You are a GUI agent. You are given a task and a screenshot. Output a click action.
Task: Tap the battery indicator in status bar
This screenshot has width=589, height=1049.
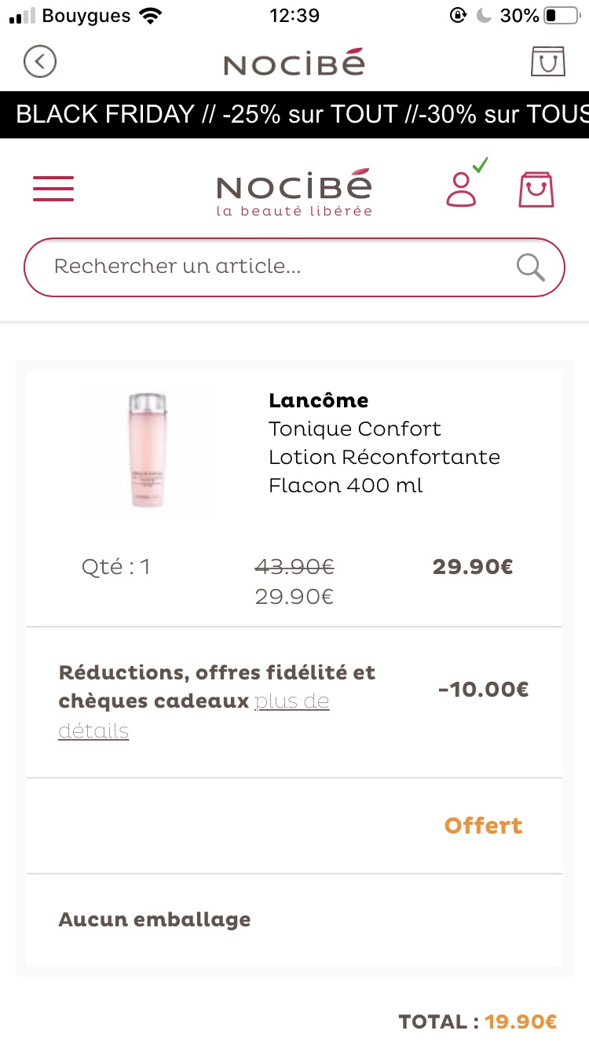click(x=561, y=16)
